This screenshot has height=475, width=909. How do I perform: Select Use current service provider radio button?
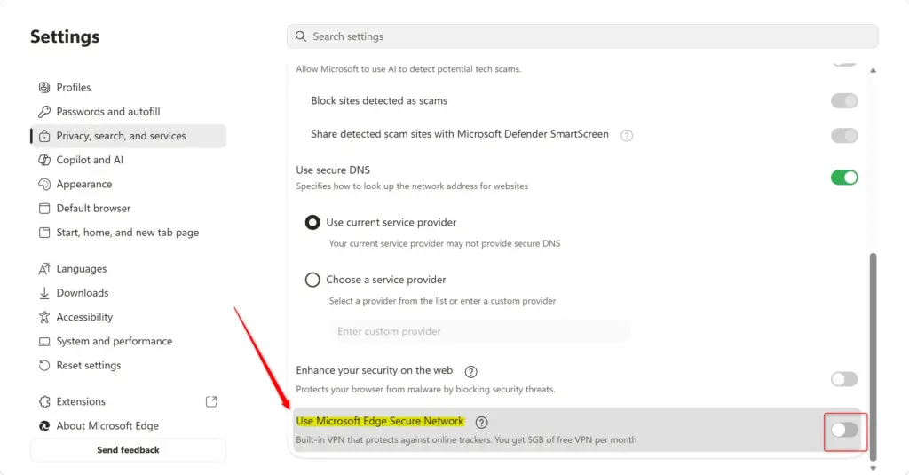(x=312, y=223)
